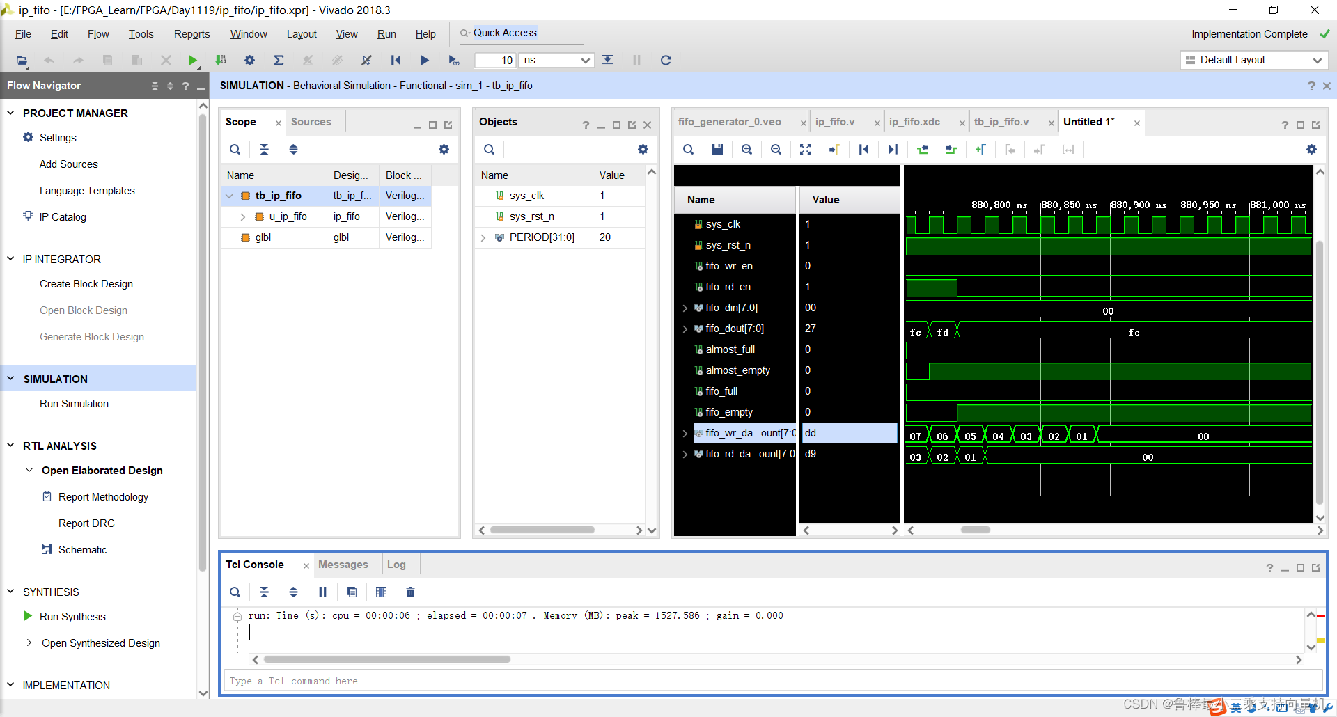Viewport: 1337px width, 717px height.
Task: Click the Open Project icon in main toolbar
Action: tap(22, 61)
